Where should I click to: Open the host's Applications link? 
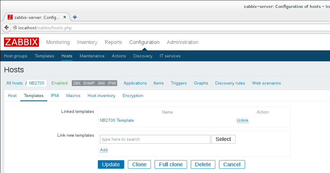135,83
